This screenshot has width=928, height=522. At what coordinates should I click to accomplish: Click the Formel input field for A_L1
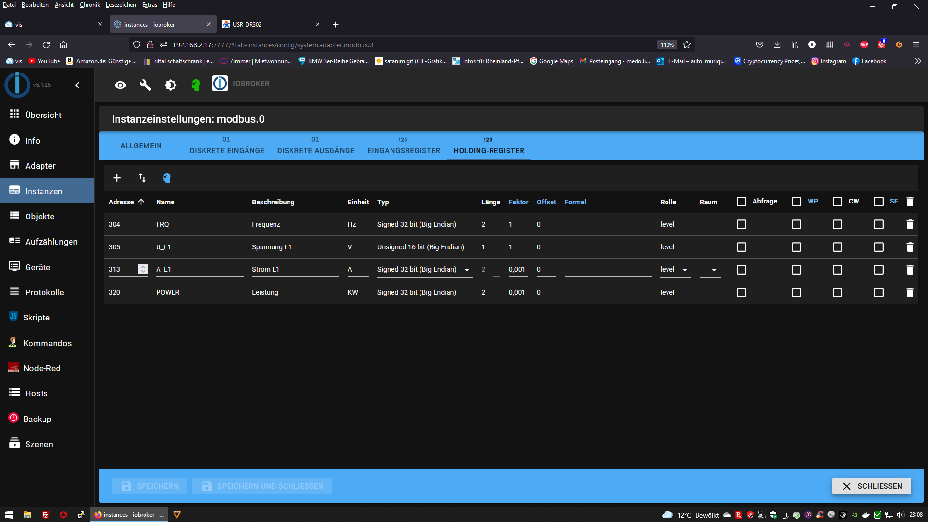point(608,270)
